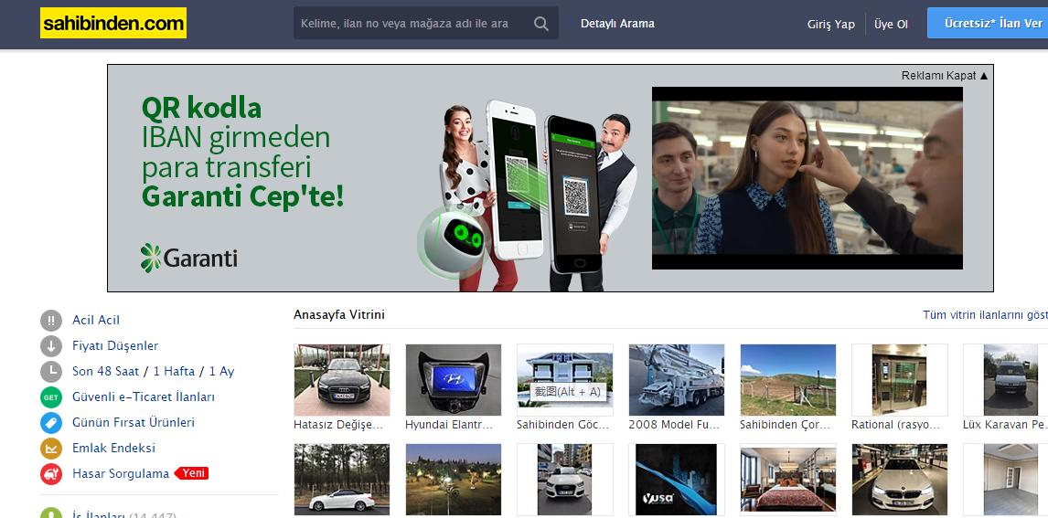This screenshot has width=1048, height=518.
Task: Click the Acil Acil exclamation icon
Action: 51,321
